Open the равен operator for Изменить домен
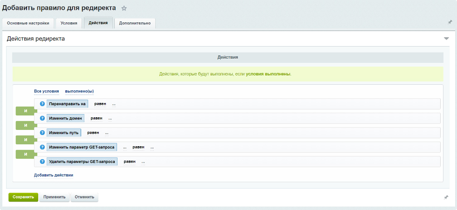Image resolution: width=457 pixels, height=210 pixels. click(x=96, y=118)
